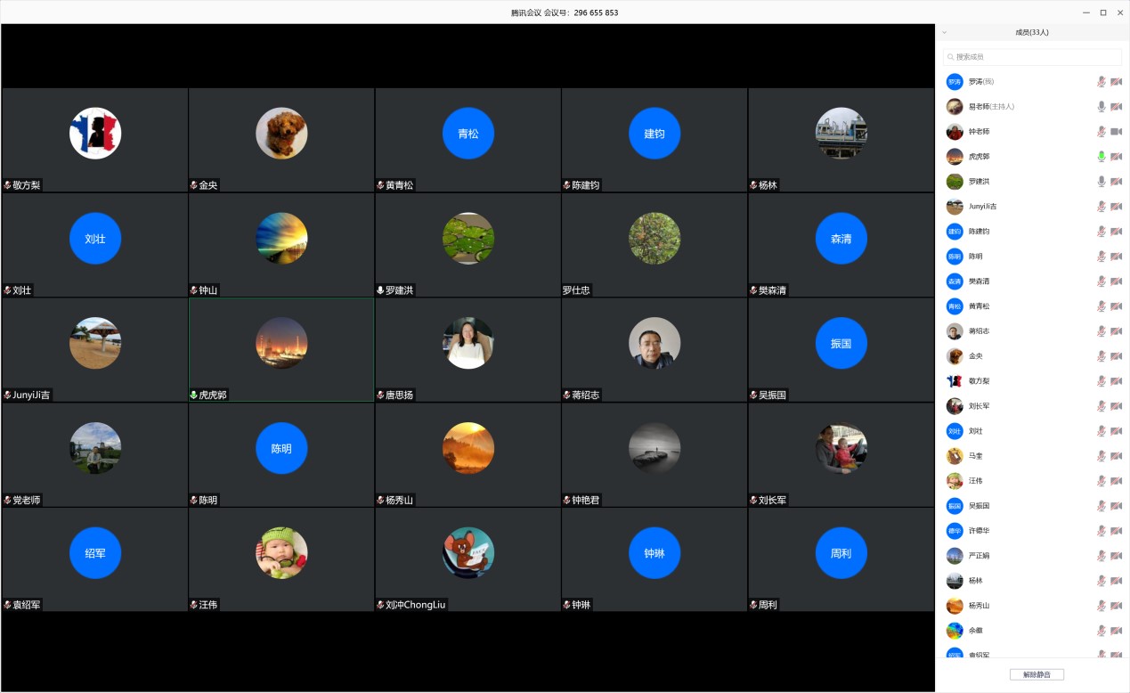Screen dimensions: 1130x693
Task: Collapse the 成员(33人) members panel chevron
Action: coord(945,33)
